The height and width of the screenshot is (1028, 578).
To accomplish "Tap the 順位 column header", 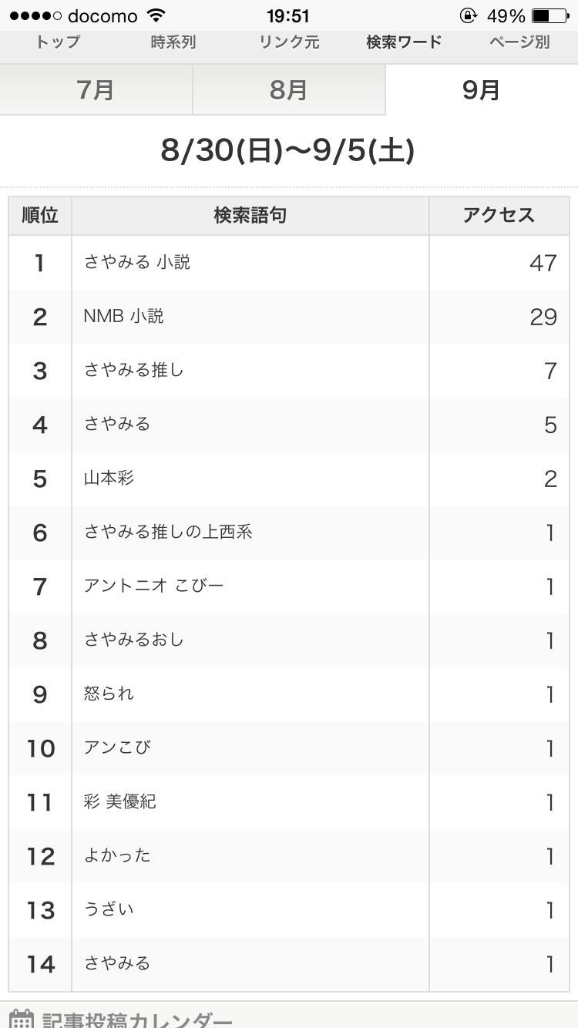I will click(40, 216).
